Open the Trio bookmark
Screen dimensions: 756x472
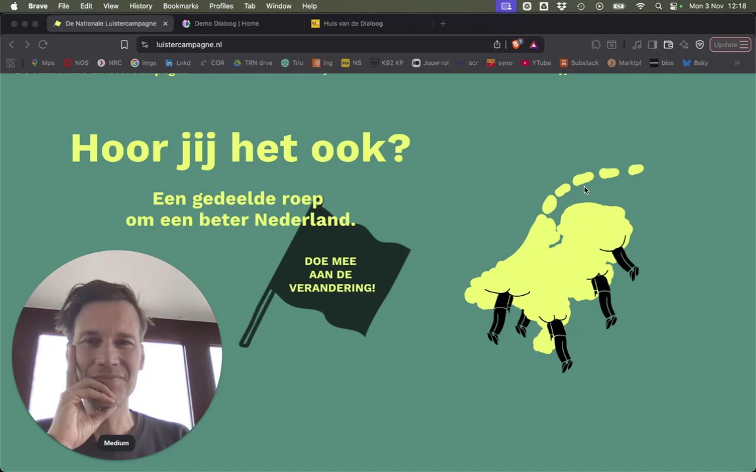click(292, 63)
